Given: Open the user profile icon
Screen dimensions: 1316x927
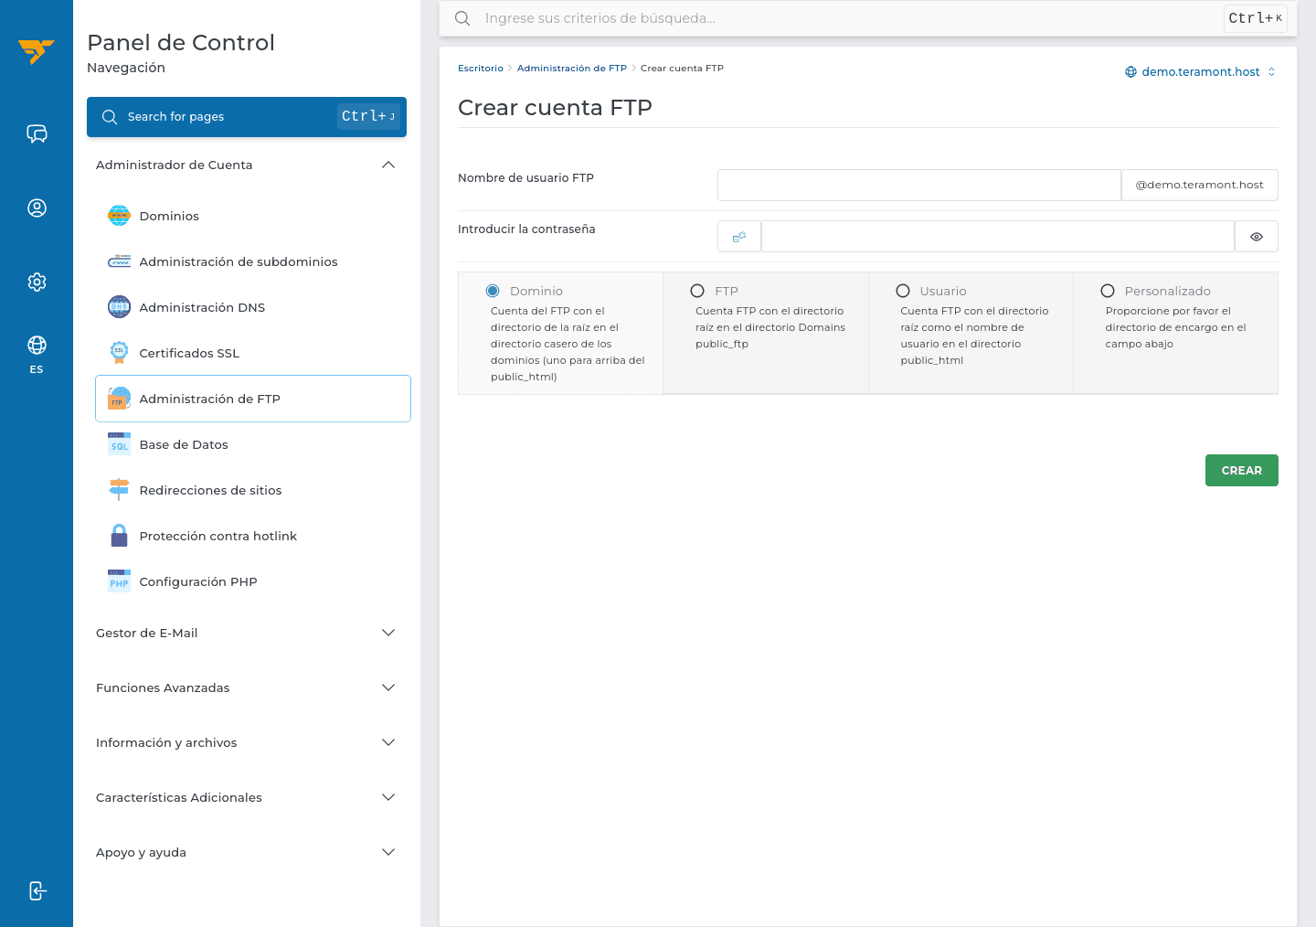Looking at the screenshot, I should tap(37, 208).
